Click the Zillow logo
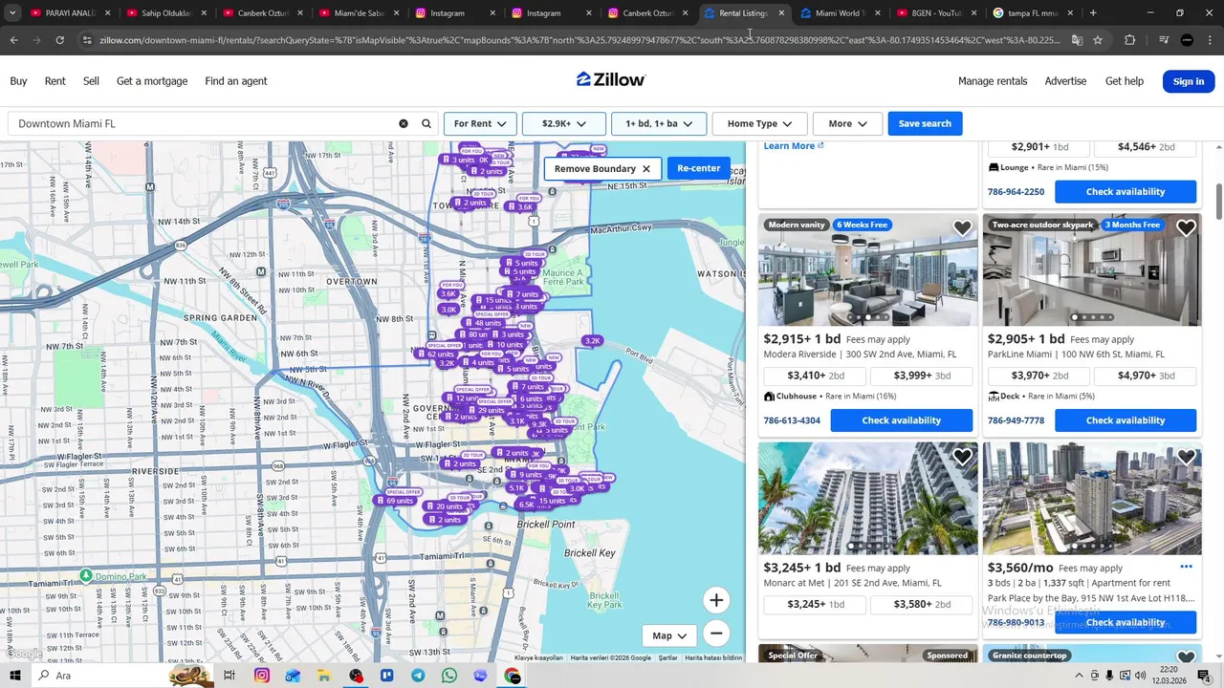The width and height of the screenshot is (1224, 688). (x=611, y=80)
